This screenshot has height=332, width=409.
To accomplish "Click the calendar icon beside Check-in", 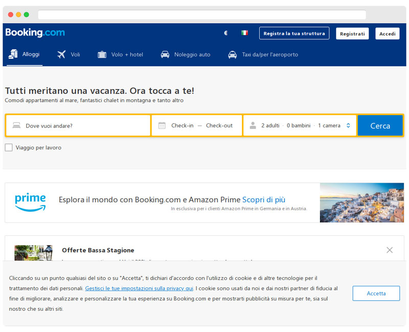I will click(162, 125).
